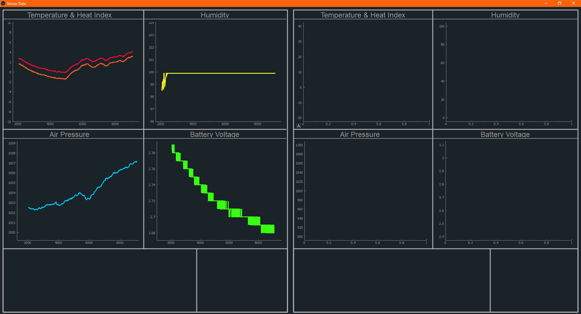Click the 'Battery Voltage' title above the green trace

coord(215,134)
